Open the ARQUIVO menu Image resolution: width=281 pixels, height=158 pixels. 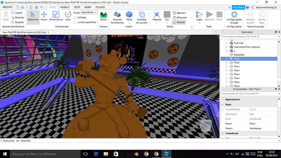click(7, 7)
